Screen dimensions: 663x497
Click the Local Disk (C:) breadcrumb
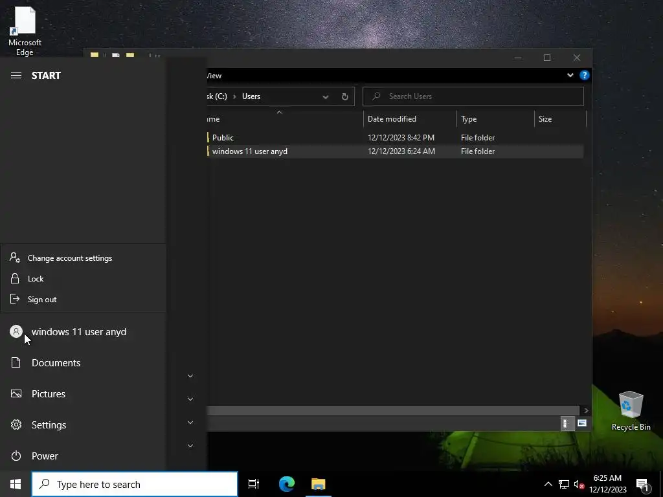click(217, 96)
